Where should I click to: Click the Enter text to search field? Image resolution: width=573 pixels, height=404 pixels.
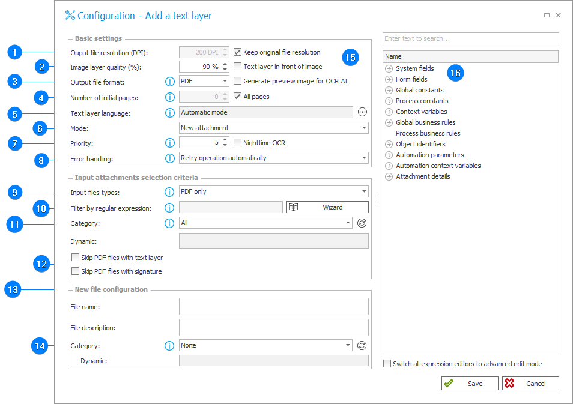click(470, 38)
